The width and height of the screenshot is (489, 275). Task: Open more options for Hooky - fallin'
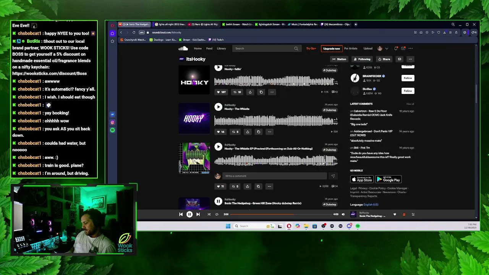272,92
